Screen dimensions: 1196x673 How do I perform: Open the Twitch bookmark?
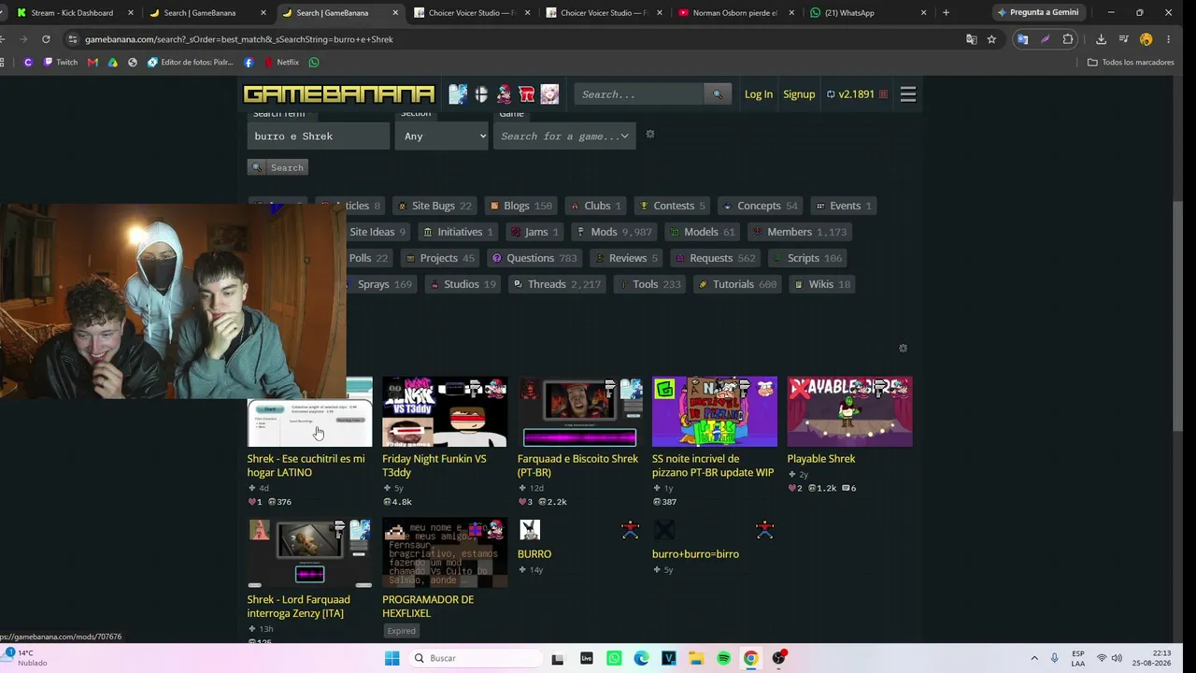pos(59,63)
